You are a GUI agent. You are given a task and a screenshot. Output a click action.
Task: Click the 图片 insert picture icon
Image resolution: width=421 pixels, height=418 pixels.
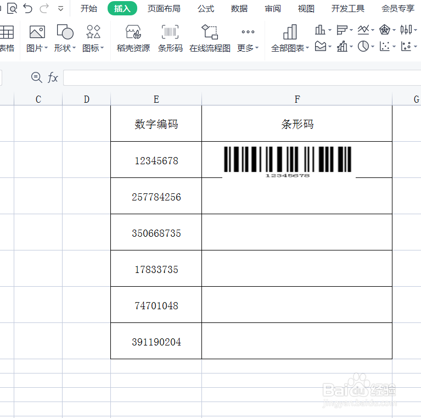(37, 32)
